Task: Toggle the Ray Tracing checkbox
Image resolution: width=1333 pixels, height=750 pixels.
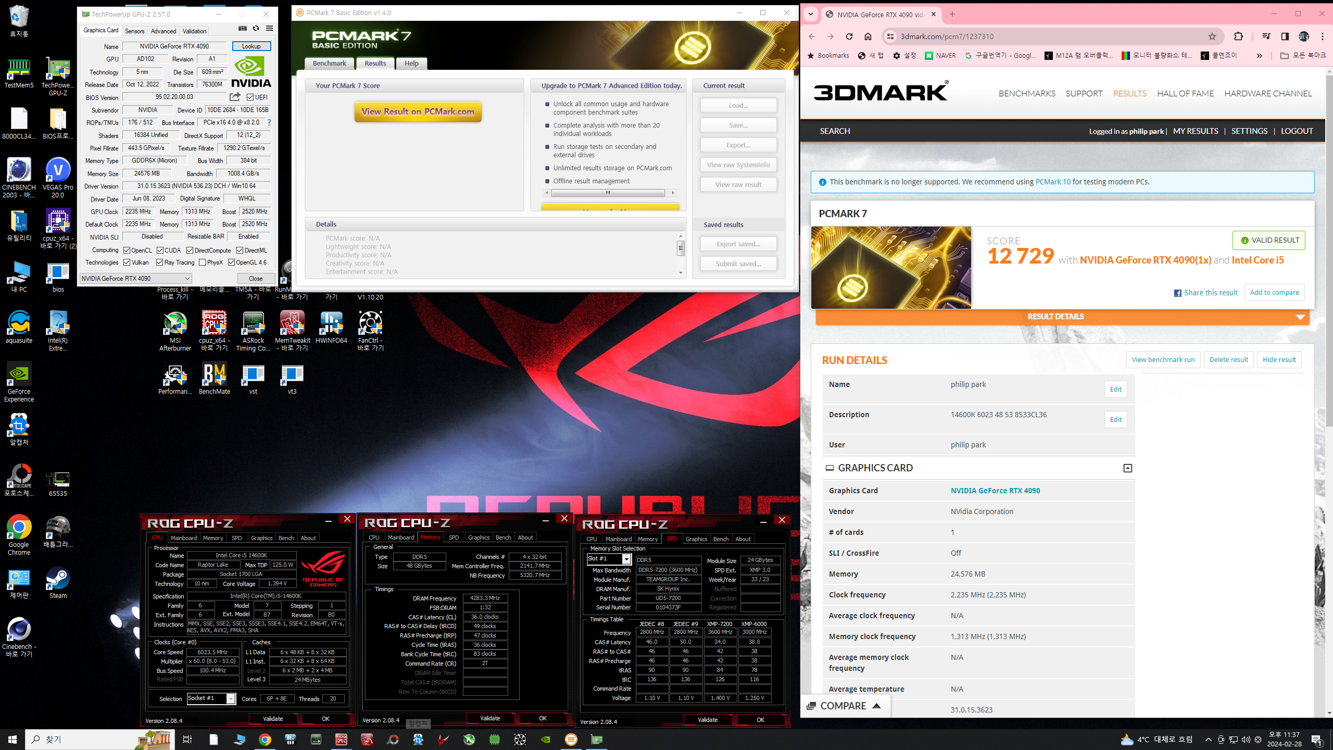Action: pos(160,262)
